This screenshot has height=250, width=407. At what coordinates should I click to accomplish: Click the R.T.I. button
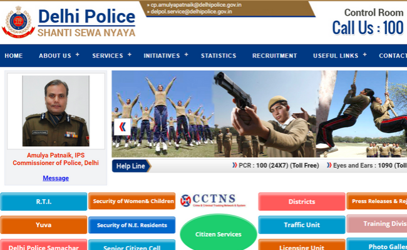[x=44, y=202]
